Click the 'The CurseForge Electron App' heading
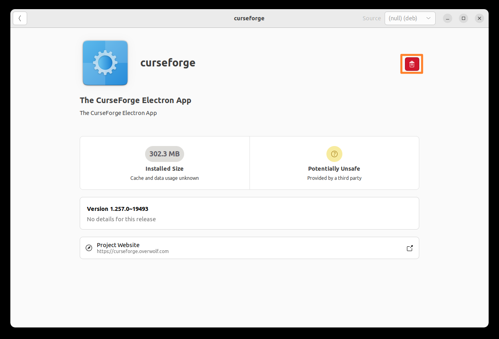The image size is (499, 339). [136, 100]
